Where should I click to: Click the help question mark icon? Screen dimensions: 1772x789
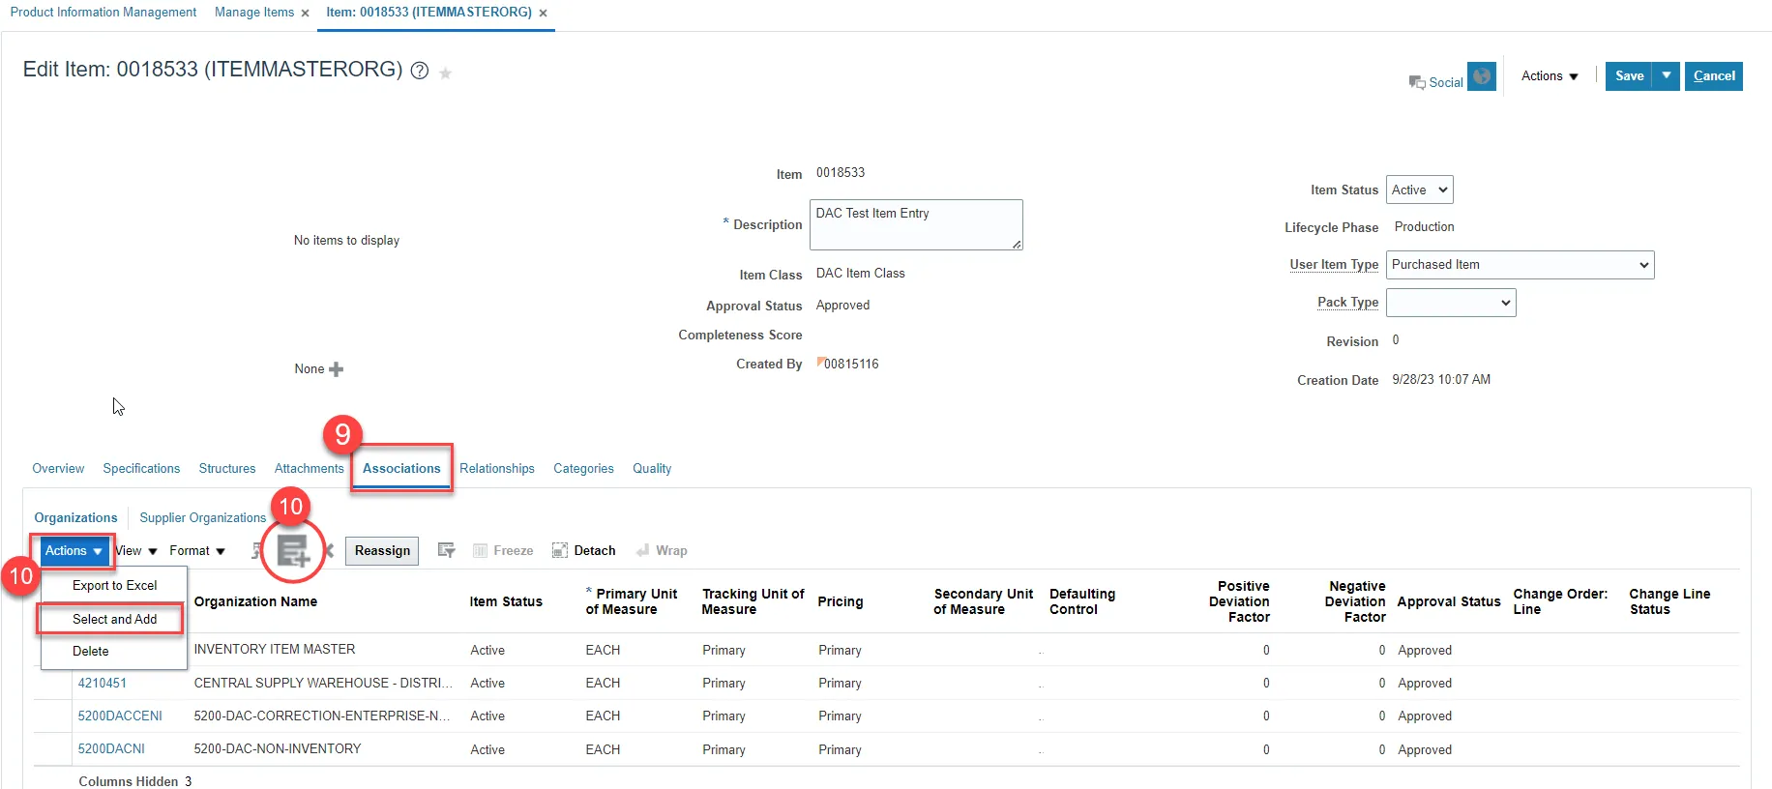pyautogui.click(x=420, y=71)
